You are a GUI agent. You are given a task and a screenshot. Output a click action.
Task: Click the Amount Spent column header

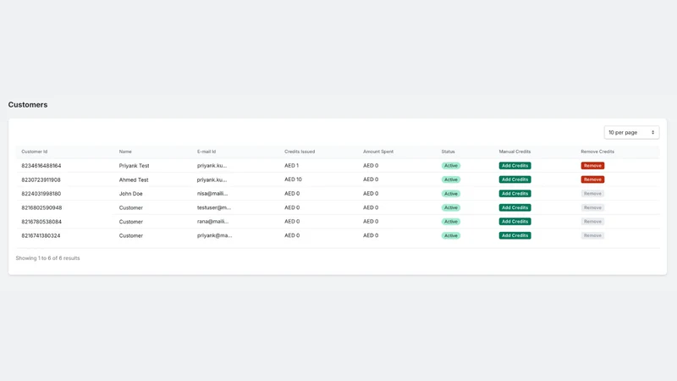378,152
